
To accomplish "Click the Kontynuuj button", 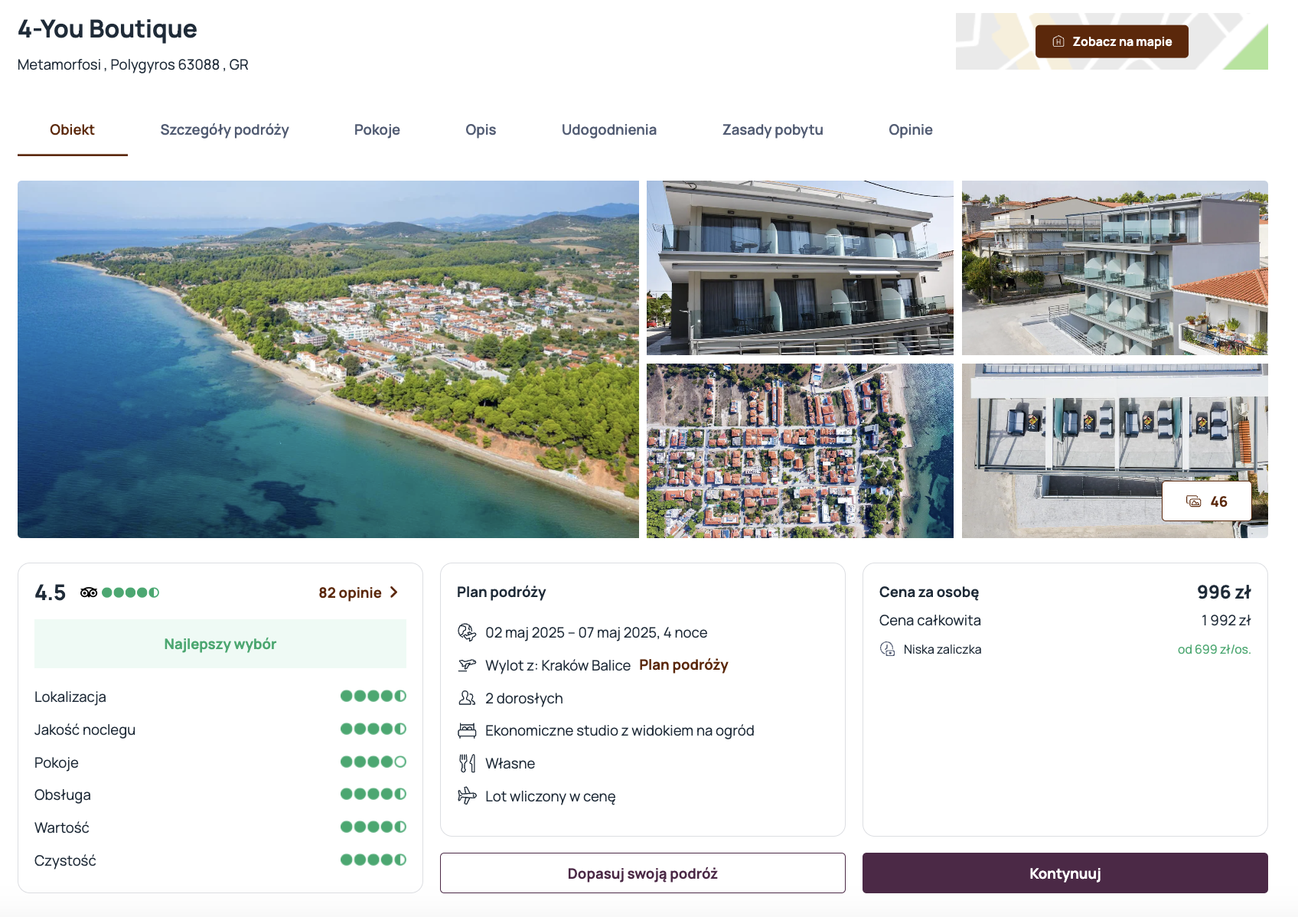I will coord(1065,873).
